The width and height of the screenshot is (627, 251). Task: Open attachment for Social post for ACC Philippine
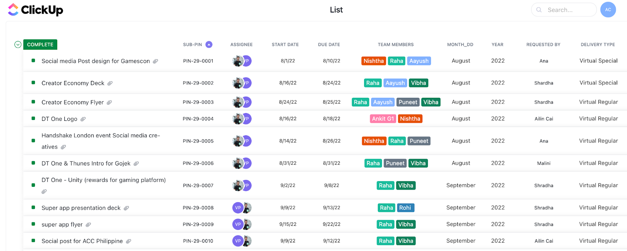coord(129,241)
